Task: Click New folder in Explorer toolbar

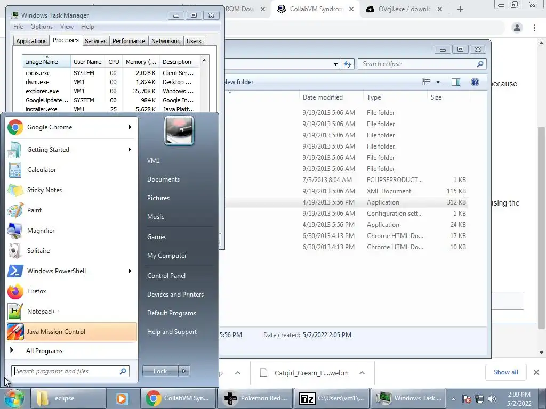Action: [x=239, y=82]
